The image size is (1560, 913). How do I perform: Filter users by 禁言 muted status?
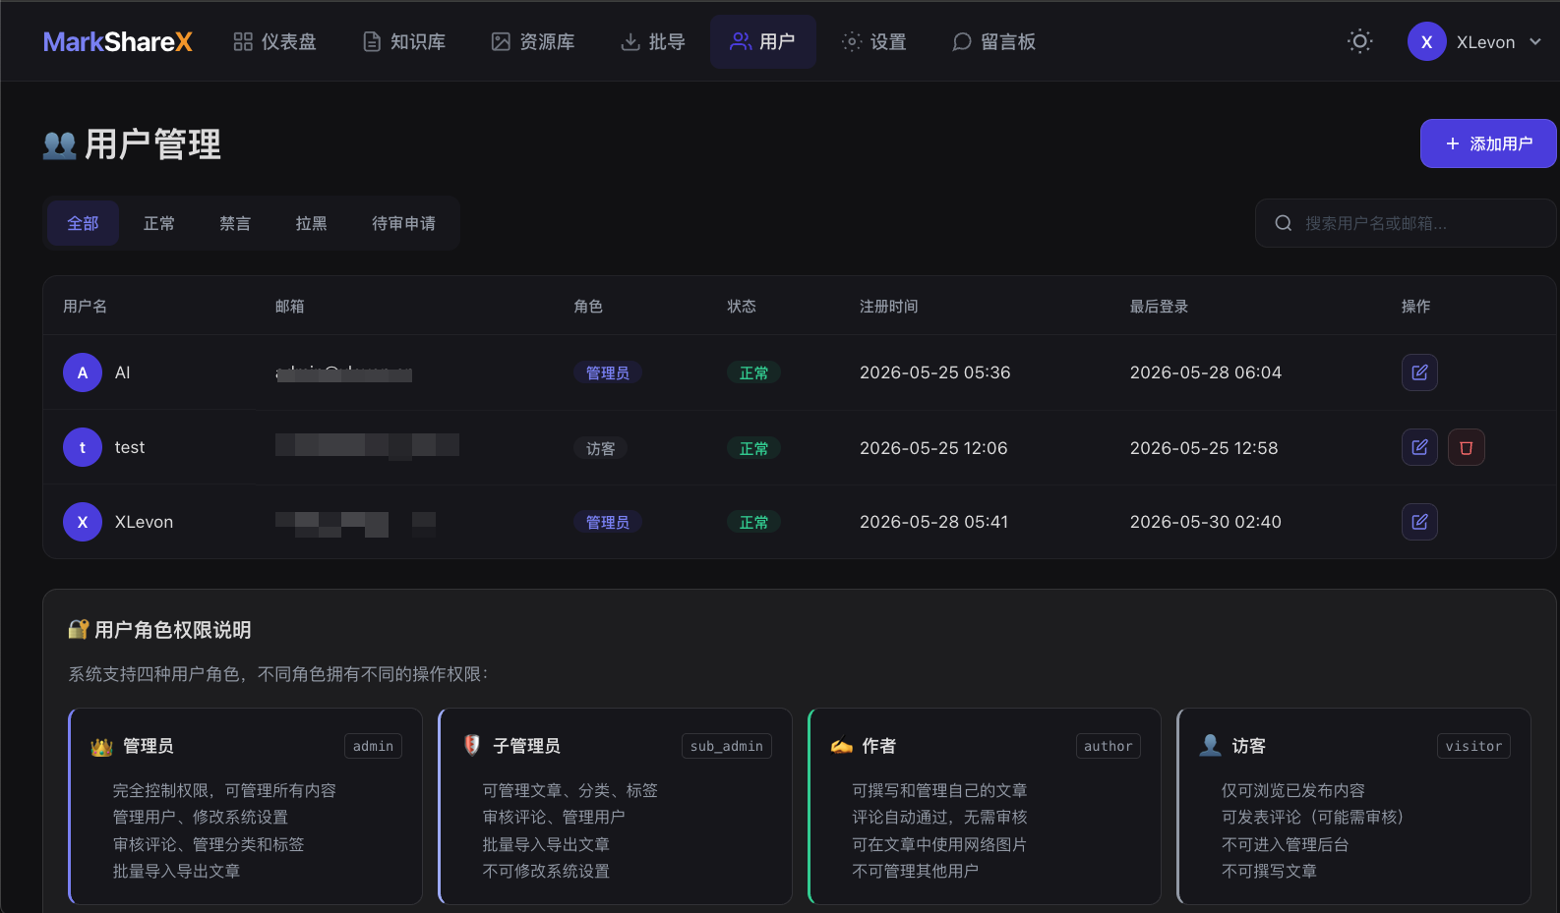tap(235, 223)
